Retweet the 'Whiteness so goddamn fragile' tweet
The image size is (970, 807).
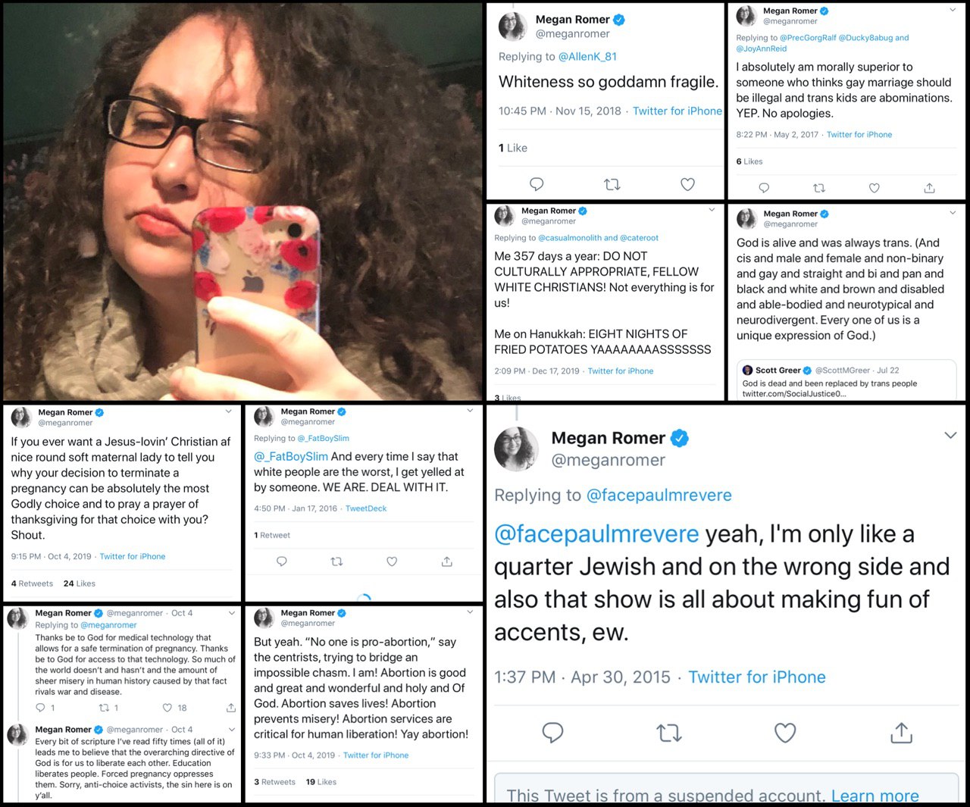[612, 184]
